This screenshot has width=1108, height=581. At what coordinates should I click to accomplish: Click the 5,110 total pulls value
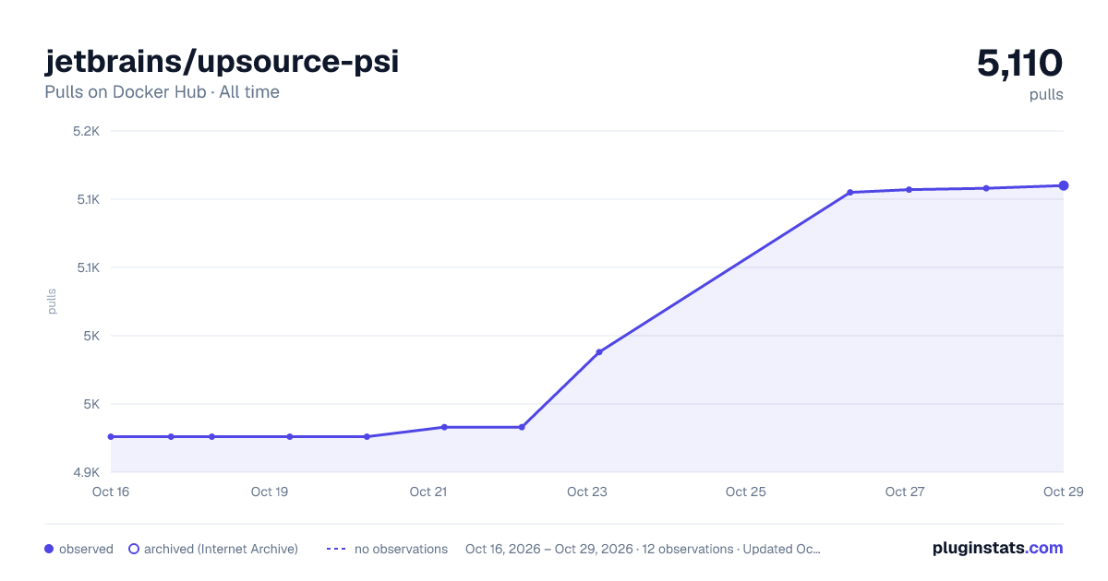tap(1020, 64)
